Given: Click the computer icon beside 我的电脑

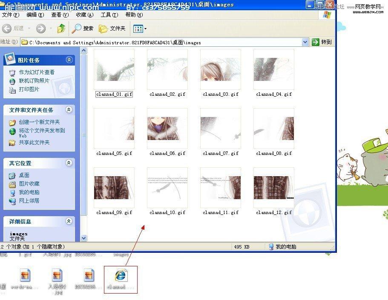Looking at the screenshot, I should pos(12,193).
